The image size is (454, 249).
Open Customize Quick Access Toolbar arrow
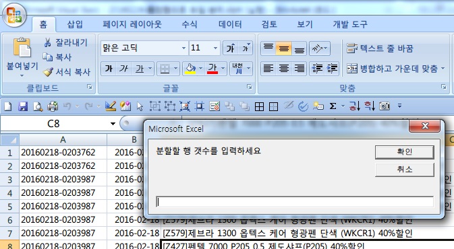tap(399, 106)
